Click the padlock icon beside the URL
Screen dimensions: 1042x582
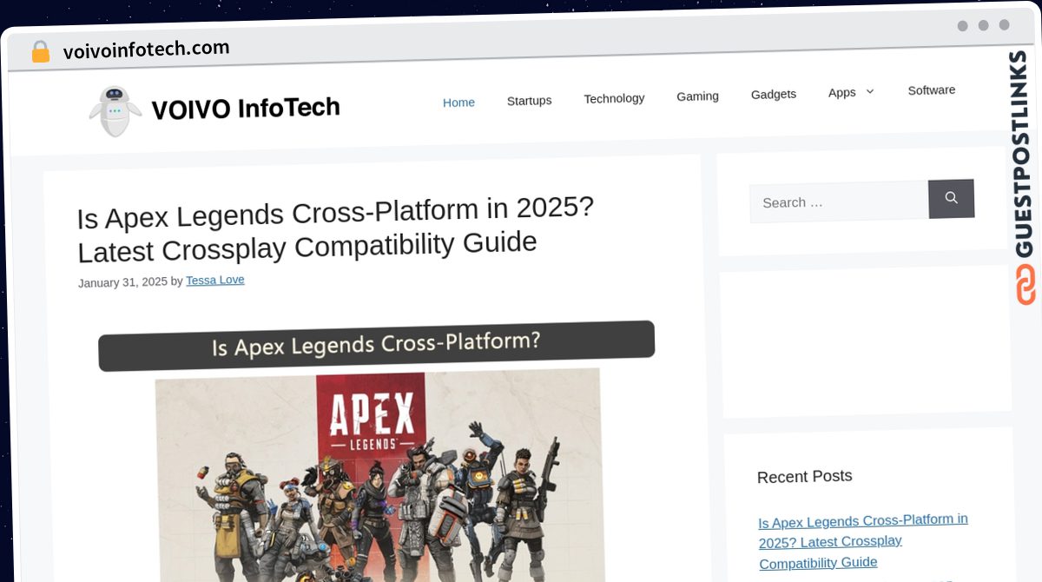pyautogui.click(x=40, y=52)
